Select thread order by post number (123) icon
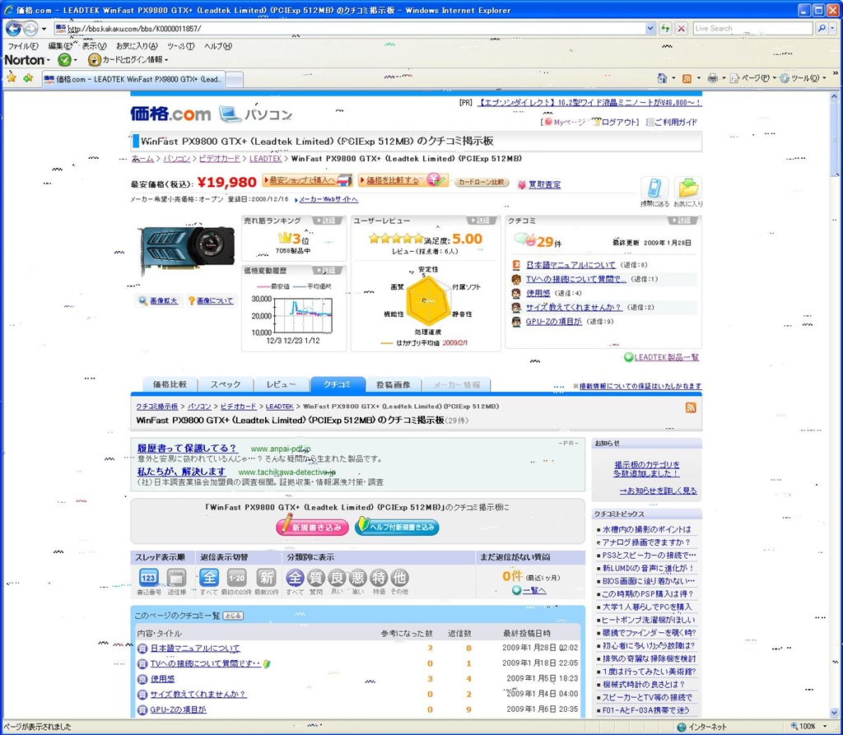843x735 pixels. (x=148, y=578)
